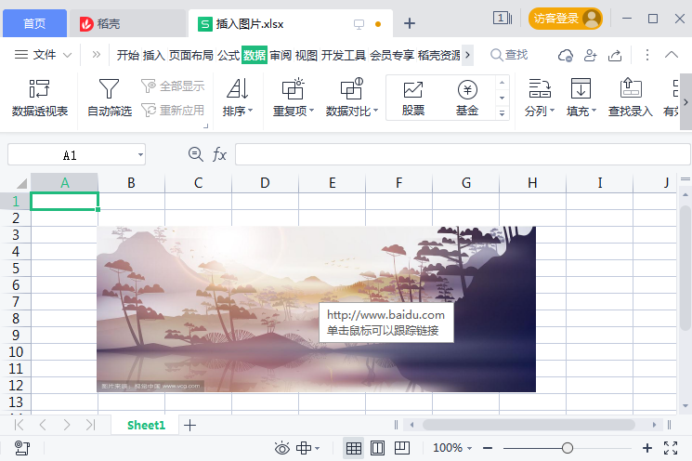Show more ribbon tabs with right chevron
692x461 pixels.
pos(468,55)
